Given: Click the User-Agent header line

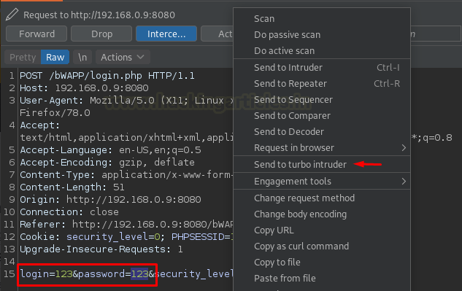Looking at the screenshot, I should click(126, 101).
